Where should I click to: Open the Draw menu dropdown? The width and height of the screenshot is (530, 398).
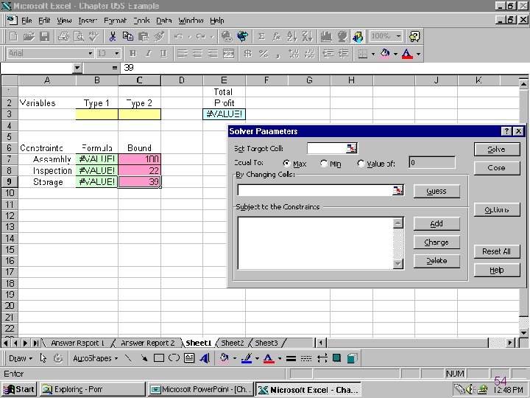coord(21,358)
